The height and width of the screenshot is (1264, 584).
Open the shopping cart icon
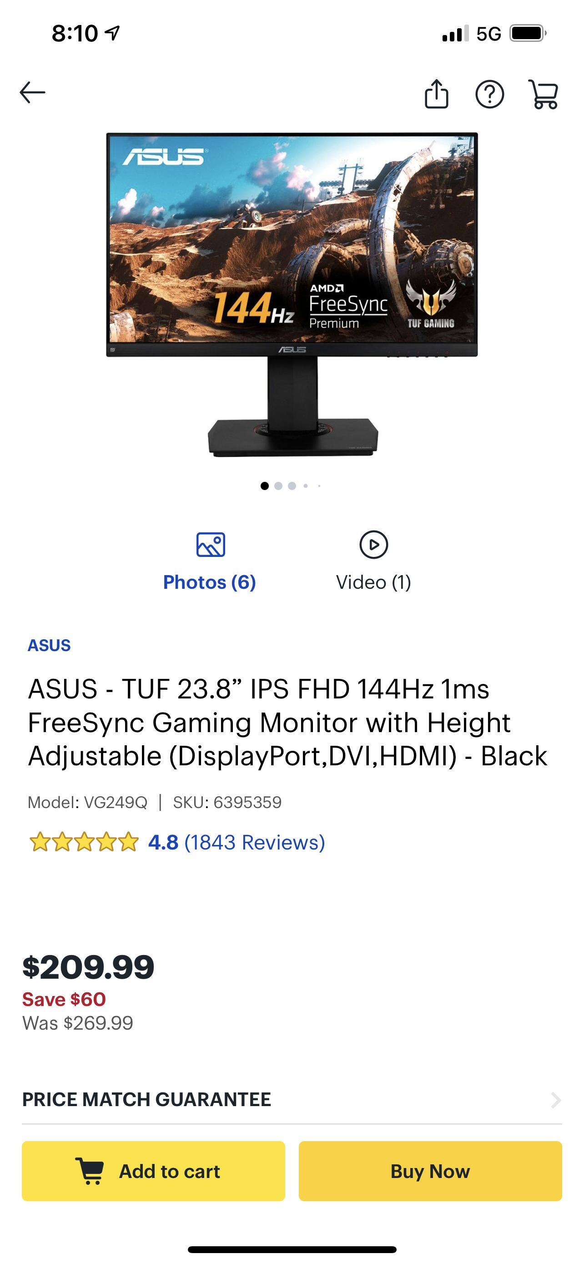pos(544,94)
